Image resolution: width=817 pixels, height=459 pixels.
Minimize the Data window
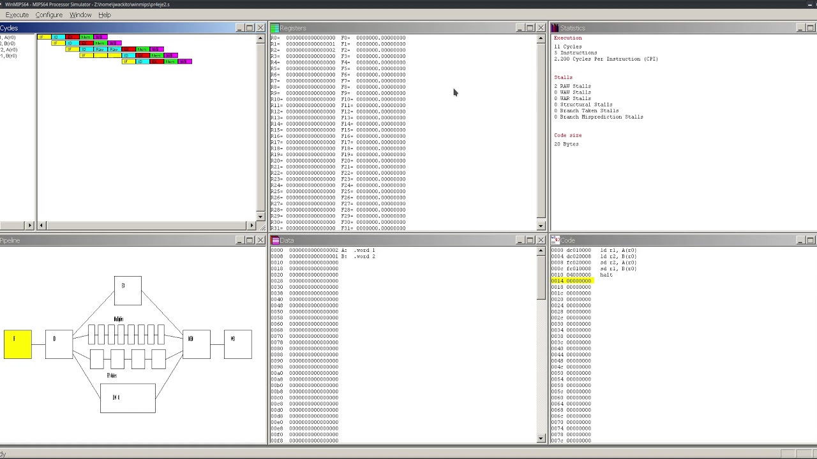pos(520,240)
